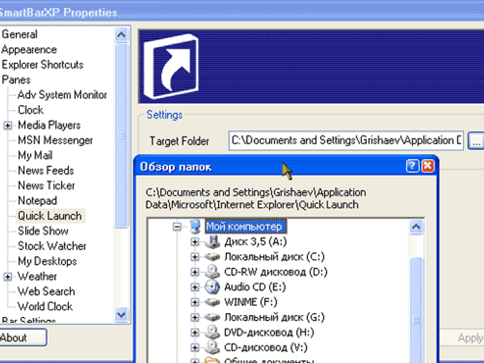
Task: Click the My Computer icon in folder tree
Action: 196,226
